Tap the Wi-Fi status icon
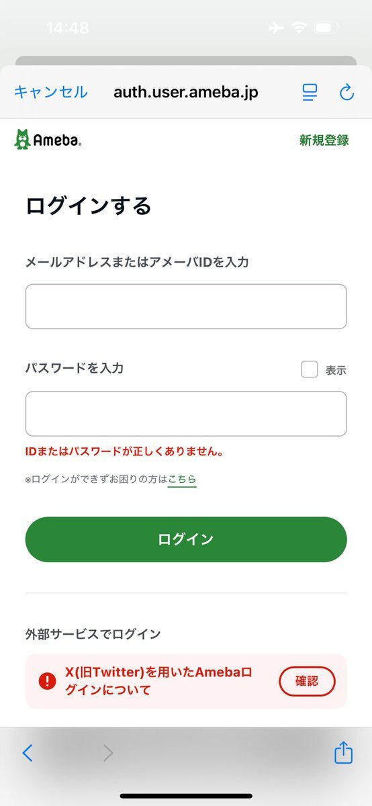This screenshot has width=372, height=806. (x=297, y=28)
